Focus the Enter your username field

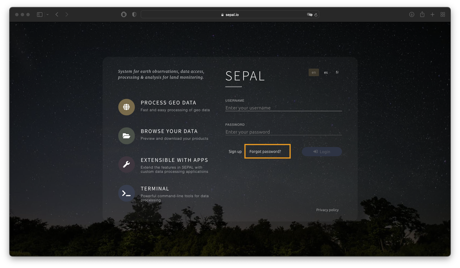(283, 108)
